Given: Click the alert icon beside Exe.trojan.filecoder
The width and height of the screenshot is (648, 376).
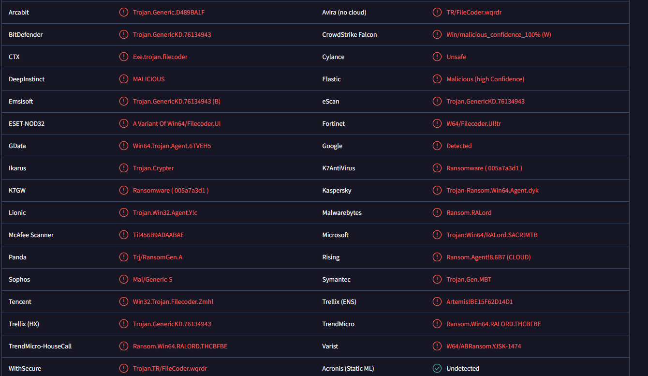Looking at the screenshot, I should click(x=124, y=57).
